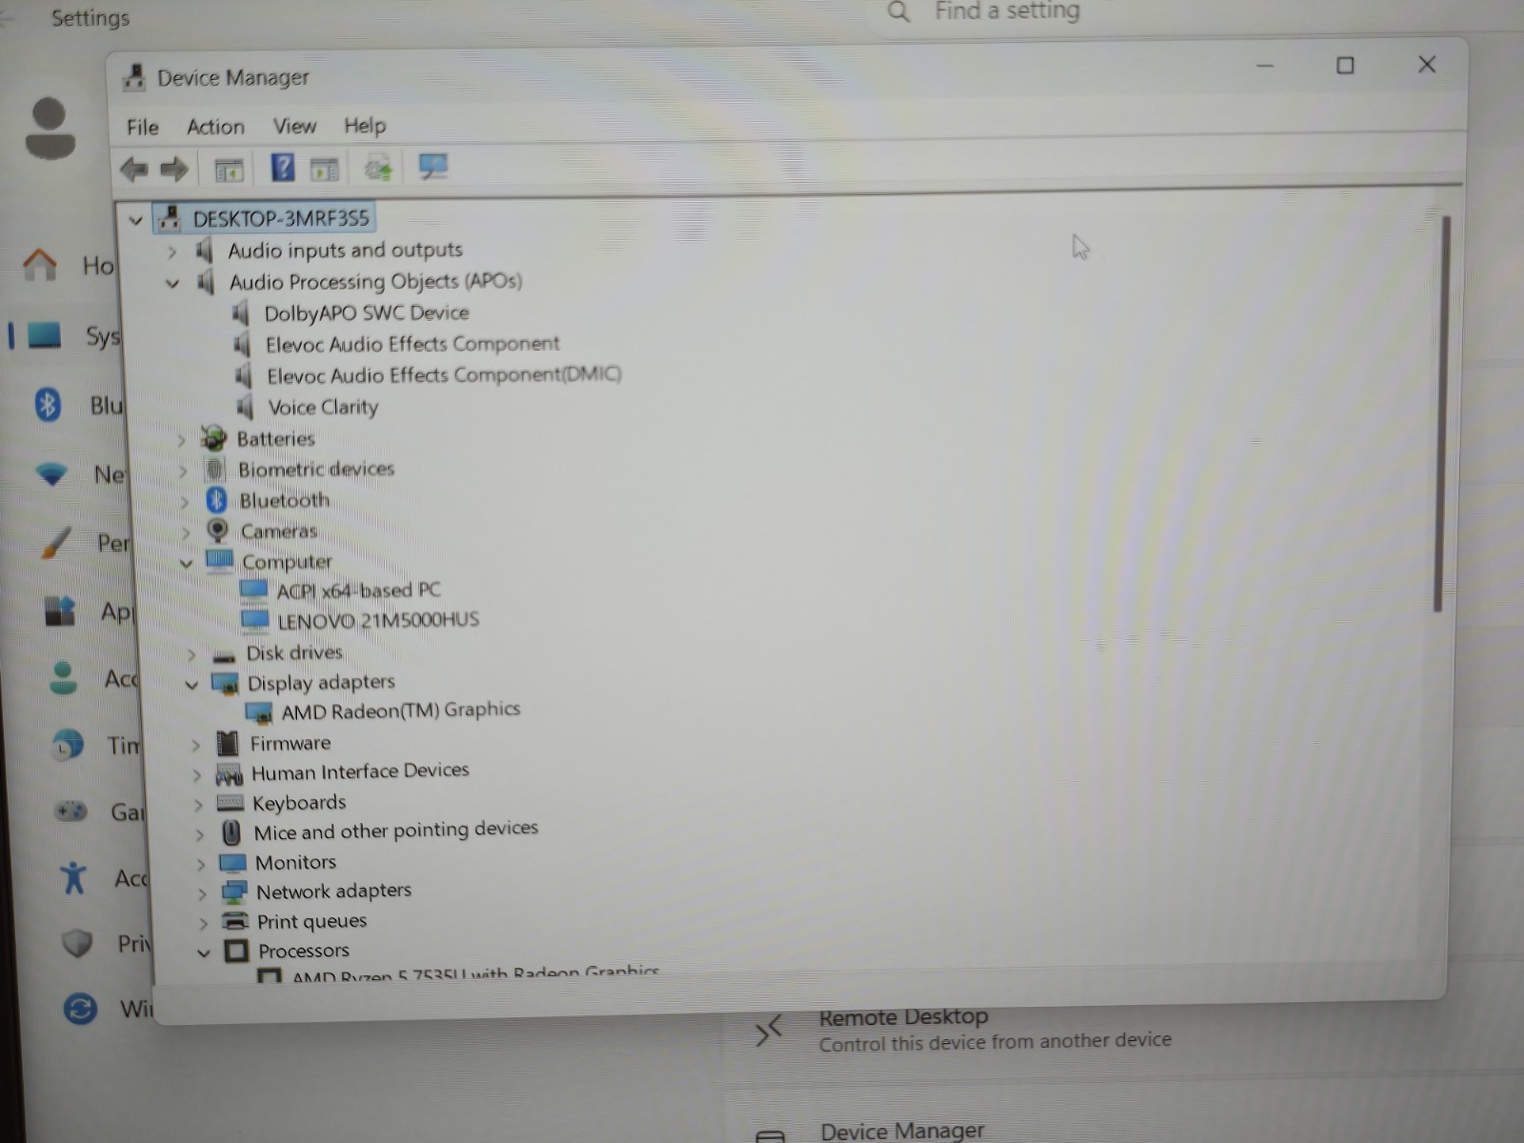
Task: Click the Settings Bluetooth sidebar icon
Action: click(48, 405)
